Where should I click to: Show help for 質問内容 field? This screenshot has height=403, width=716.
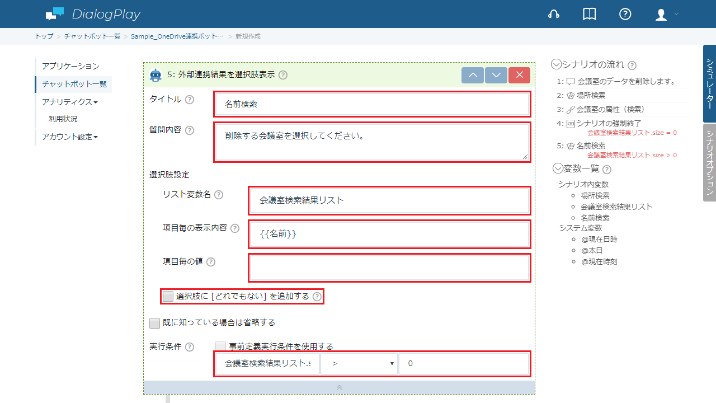click(190, 130)
